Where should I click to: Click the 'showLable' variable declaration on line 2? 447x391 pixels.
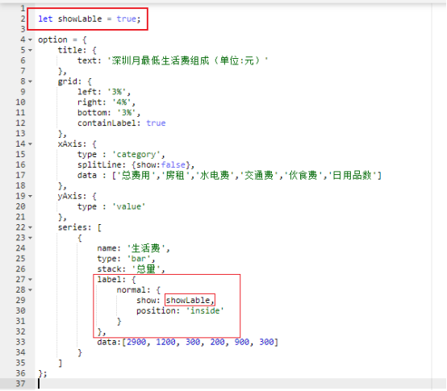[80, 19]
